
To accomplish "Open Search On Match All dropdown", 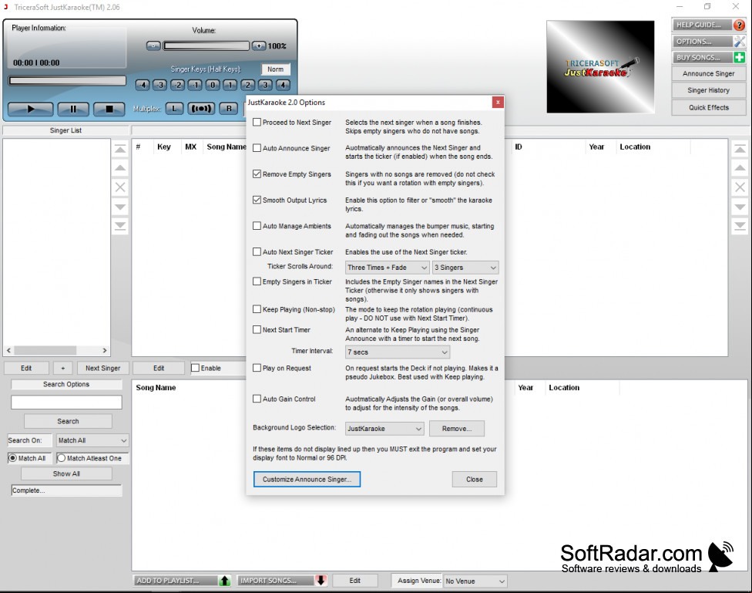I will (x=92, y=440).
